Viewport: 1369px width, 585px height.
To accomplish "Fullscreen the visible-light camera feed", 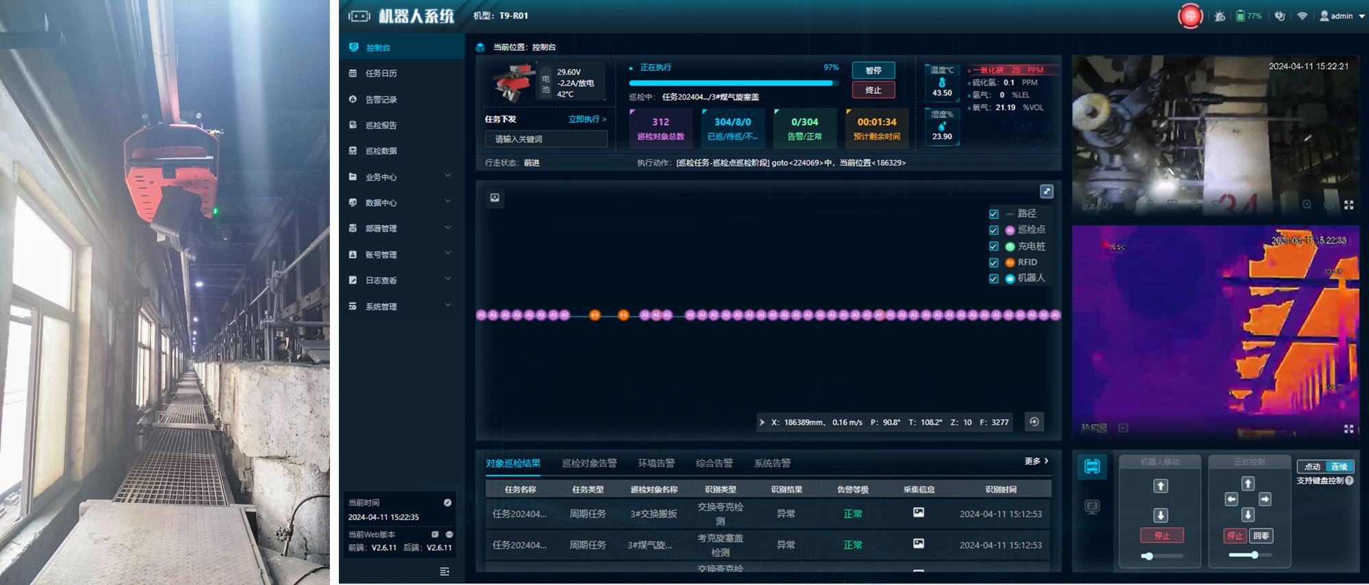I will pos(1348,205).
